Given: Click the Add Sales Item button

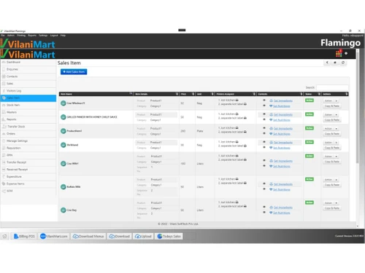Looking at the screenshot, I should pos(74,72).
